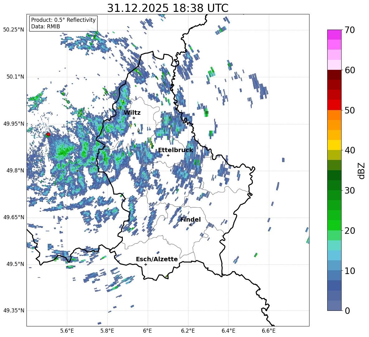Click the 6.2°E longitude label

[x=188, y=331]
